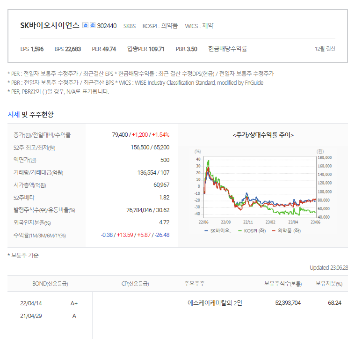Toggle the KOSPI (좌) green legend entry
The height and width of the screenshot is (339, 355).
point(252,231)
